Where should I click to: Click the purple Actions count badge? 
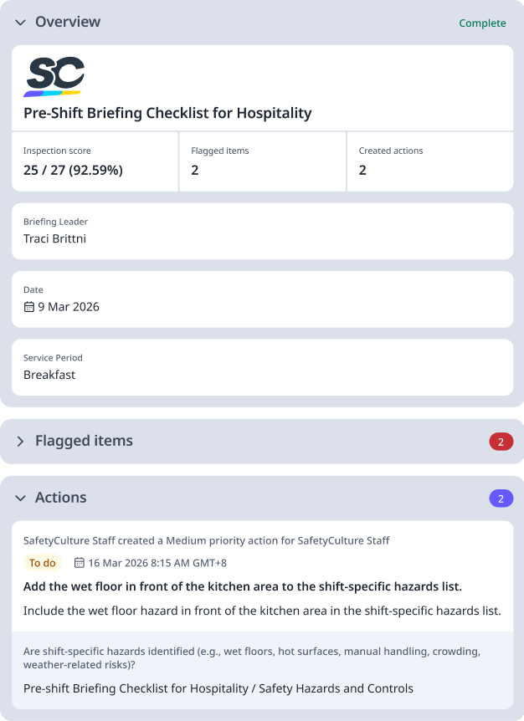(501, 499)
